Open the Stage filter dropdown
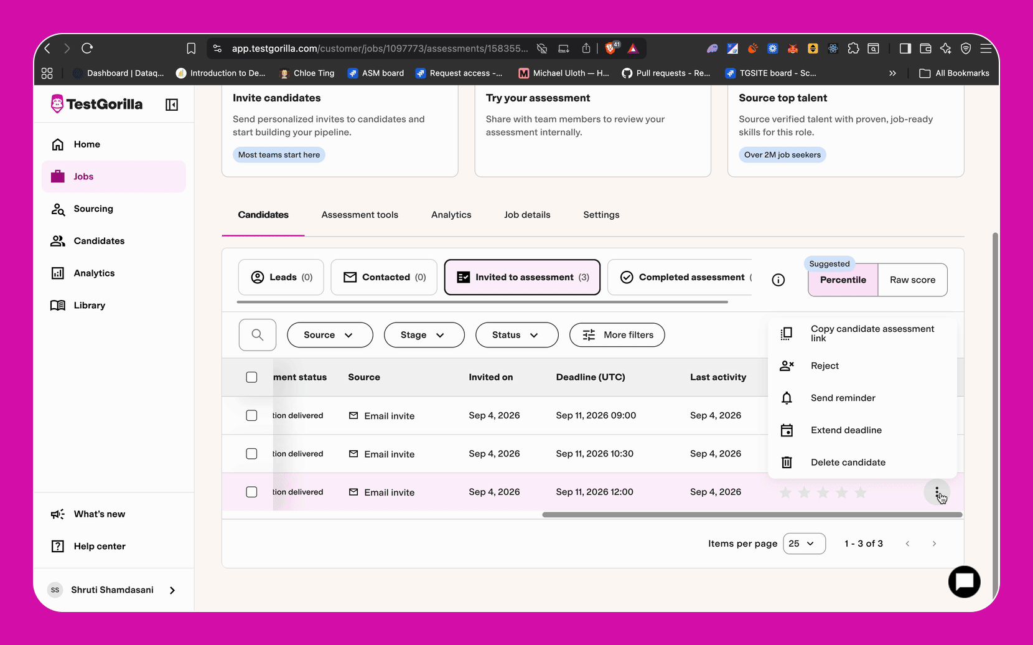This screenshot has width=1033, height=645. point(424,335)
